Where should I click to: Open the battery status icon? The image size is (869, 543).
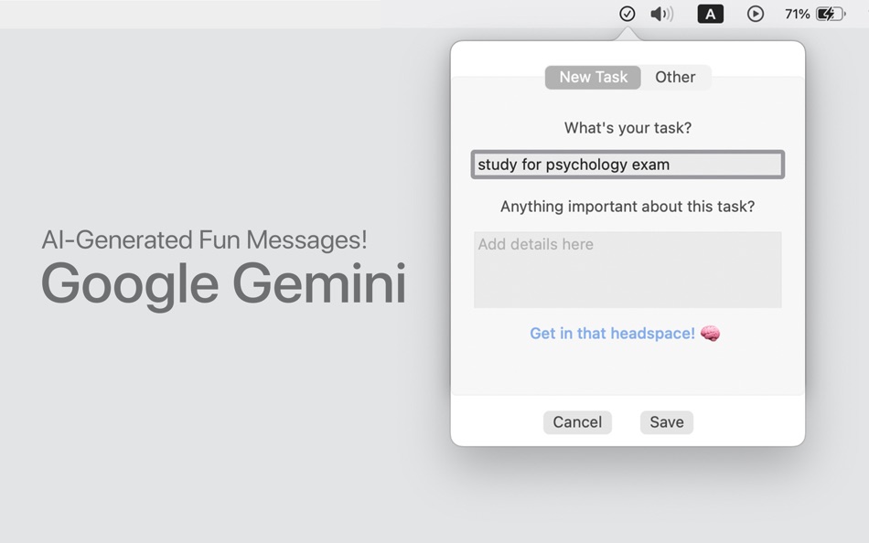[x=831, y=14]
